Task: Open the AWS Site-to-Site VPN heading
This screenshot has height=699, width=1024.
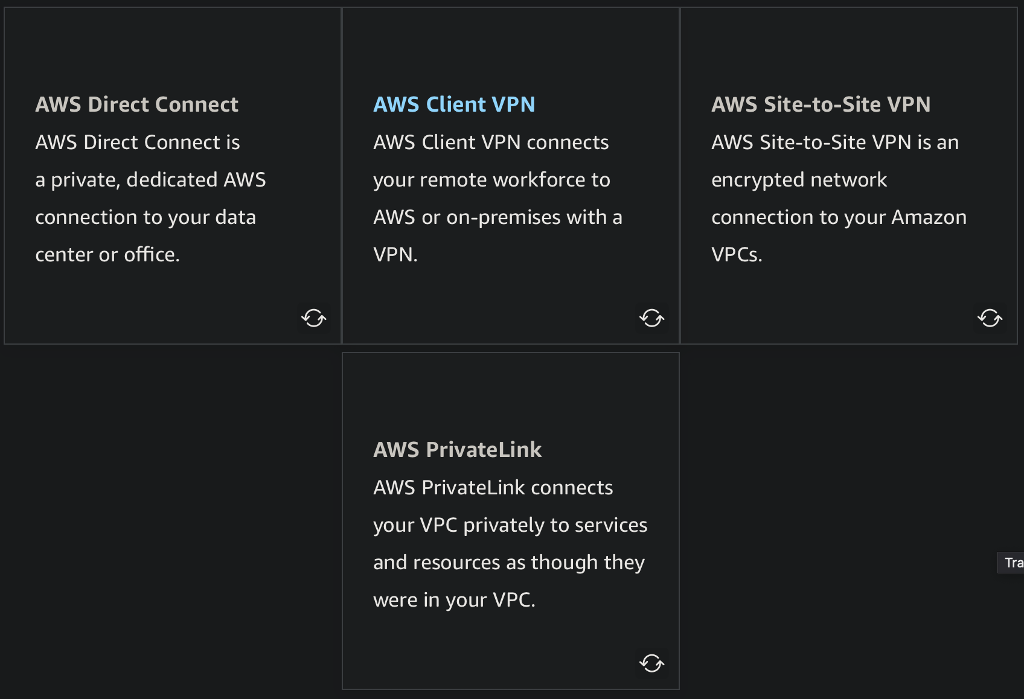Action: [821, 104]
